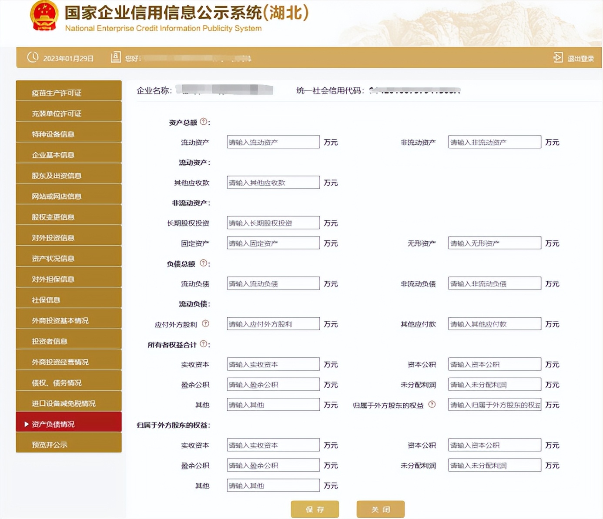Open help icon beside 负债总额
The width and height of the screenshot is (603, 519).
pyautogui.click(x=203, y=263)
